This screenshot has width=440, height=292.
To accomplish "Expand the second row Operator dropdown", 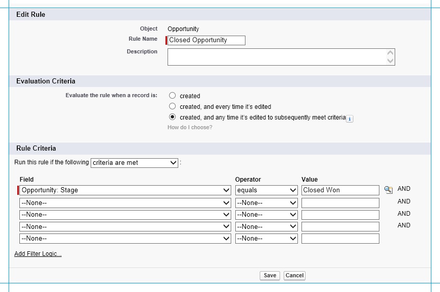I will 266,202.
